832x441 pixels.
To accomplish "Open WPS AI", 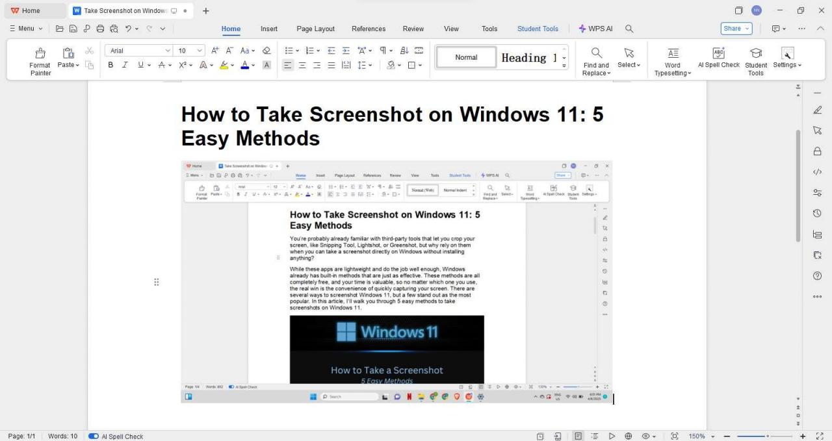I will [x=595, y=28].
